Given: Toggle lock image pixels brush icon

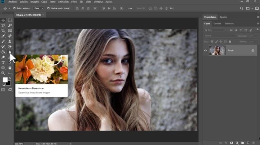Looking at the screenshot, I should coord(216,42).
